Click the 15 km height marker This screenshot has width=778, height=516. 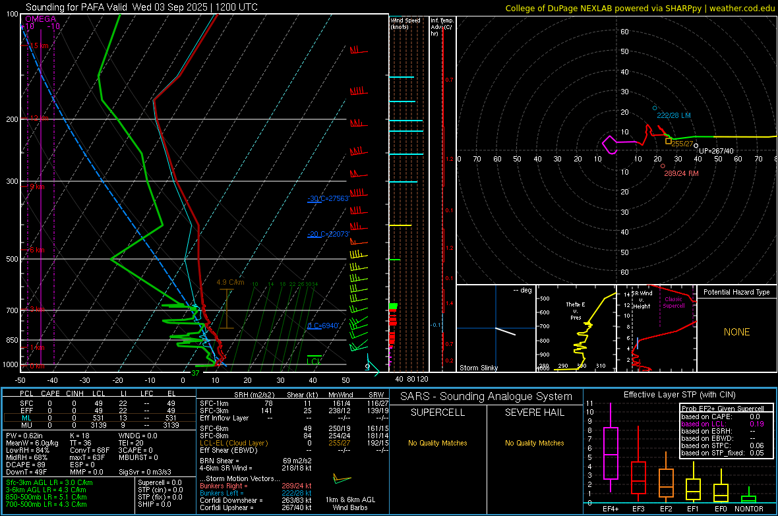pos(39,45)
